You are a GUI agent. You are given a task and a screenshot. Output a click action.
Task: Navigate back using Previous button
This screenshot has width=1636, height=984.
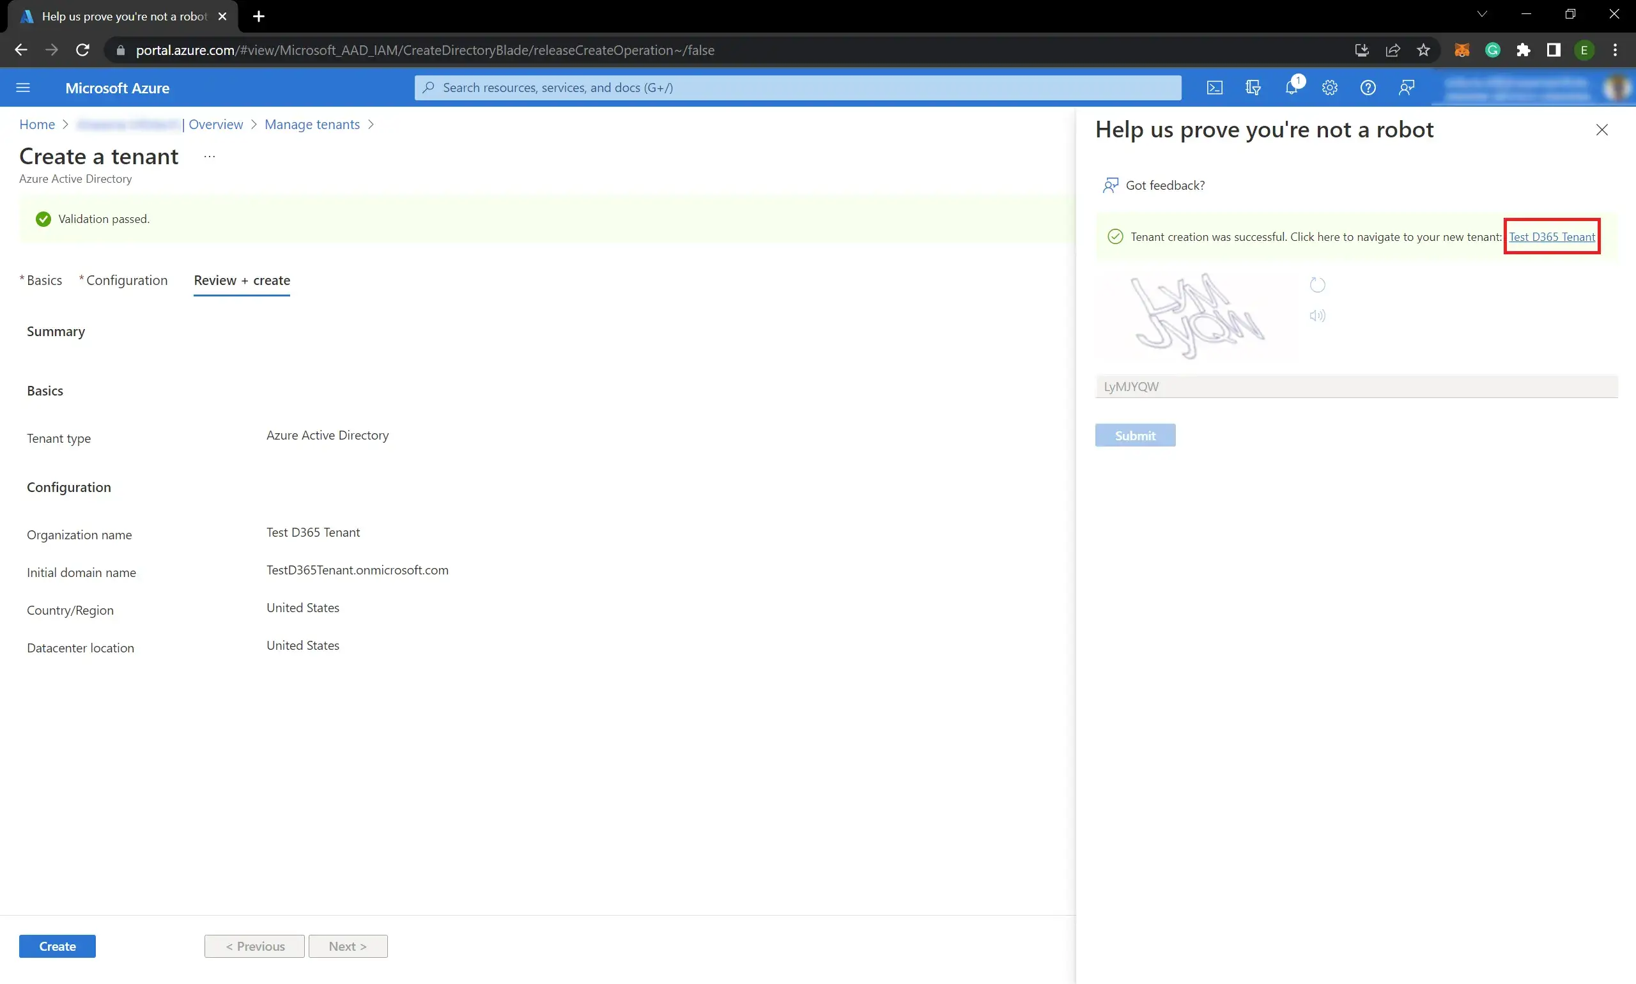click(254, 946)
